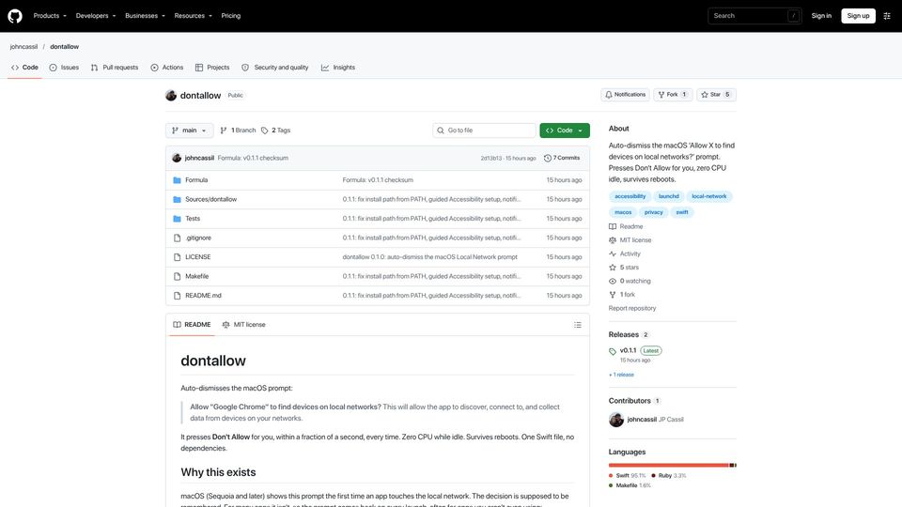Switch to MIT license tab in viewer

243,325
